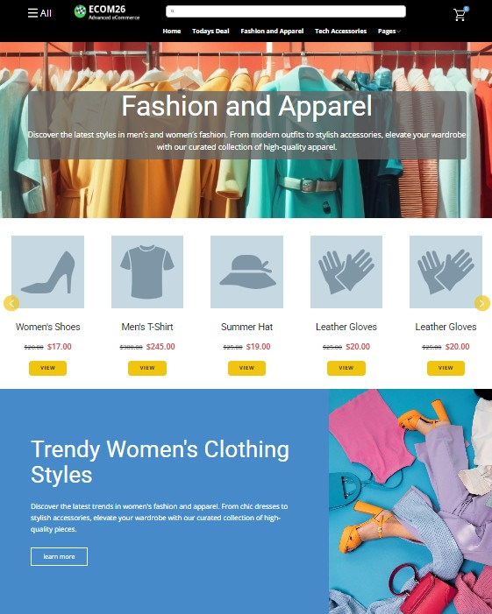Click into the search field
The width and height of the screenshot is (492, 614).
coord(286,11)
